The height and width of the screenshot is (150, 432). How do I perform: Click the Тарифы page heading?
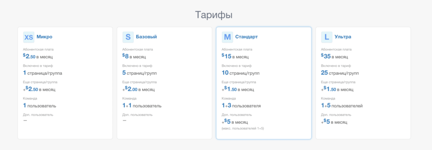214,15
